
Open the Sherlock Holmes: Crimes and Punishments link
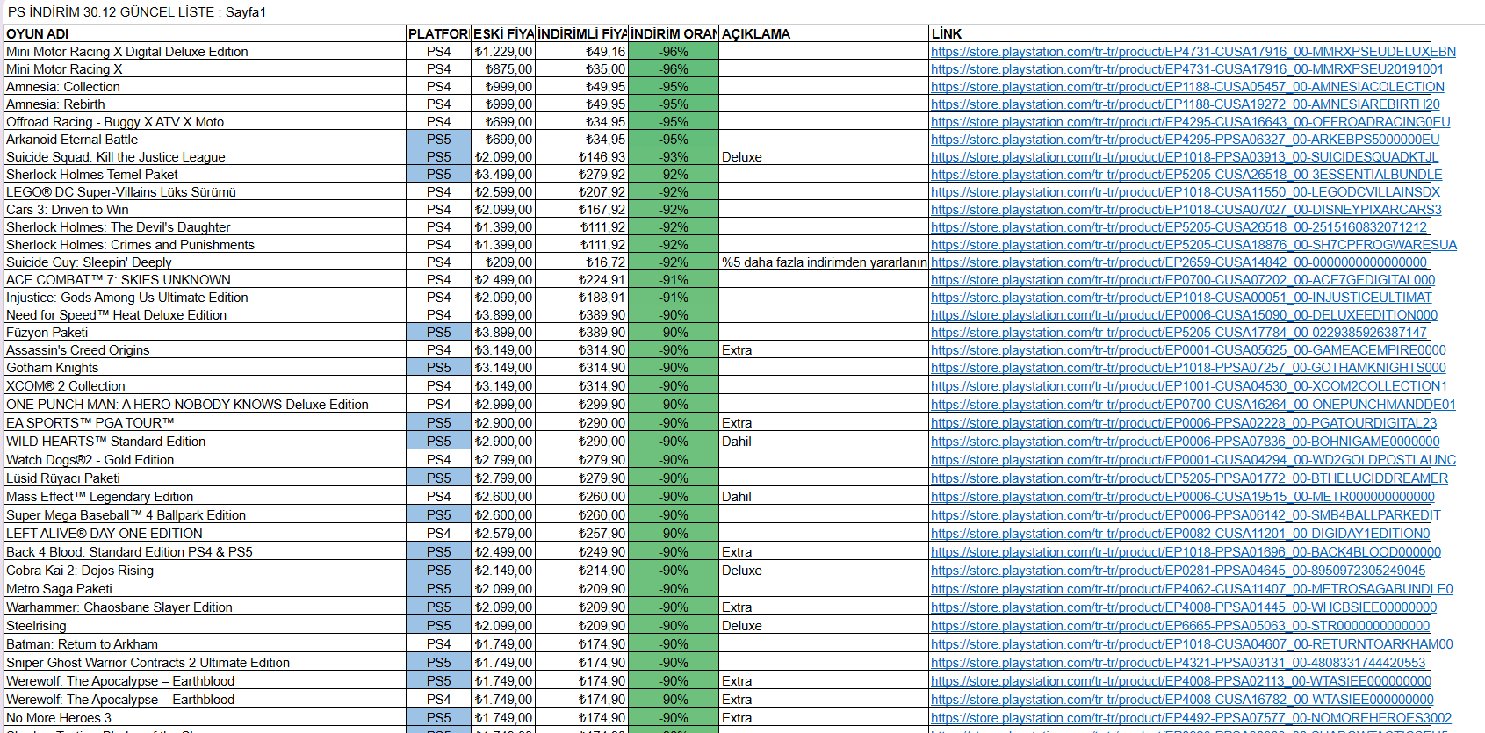click(1194, 245)
